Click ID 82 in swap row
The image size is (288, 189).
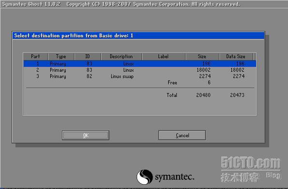tap(89, 76)
